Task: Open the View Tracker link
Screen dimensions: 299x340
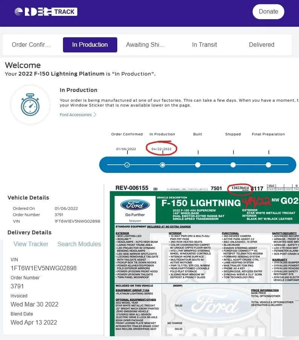Action: (x=31, y=244)
